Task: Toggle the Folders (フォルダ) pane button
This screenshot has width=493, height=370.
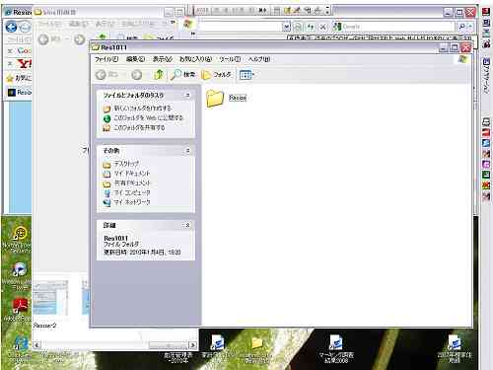Action: (216, 75)
